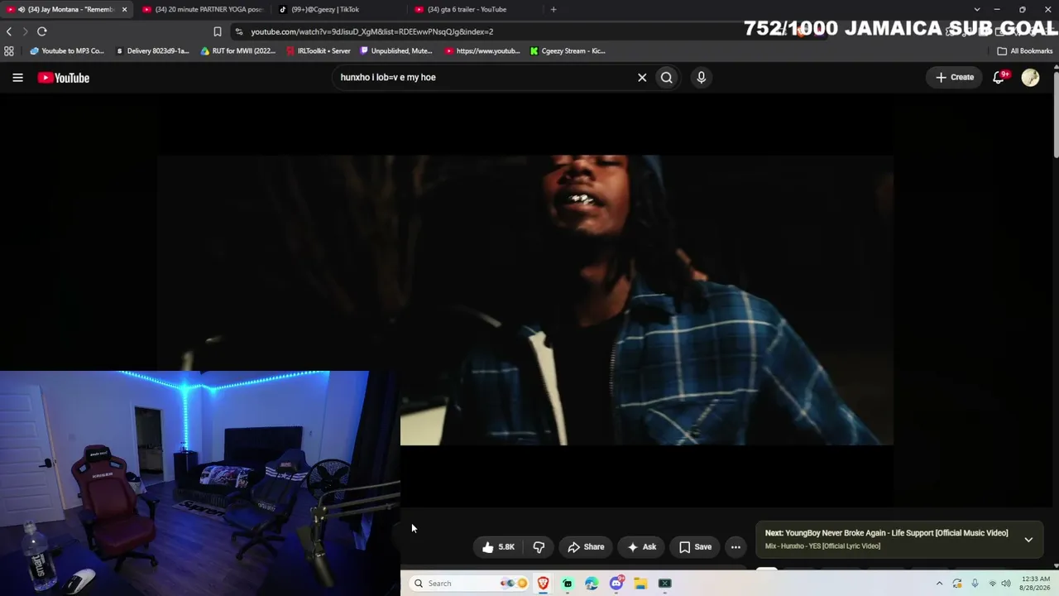Viewport: 1059px width, 596px height.
Task: Switch to the gta 6 trailer tab
Action: pos(472,9)
